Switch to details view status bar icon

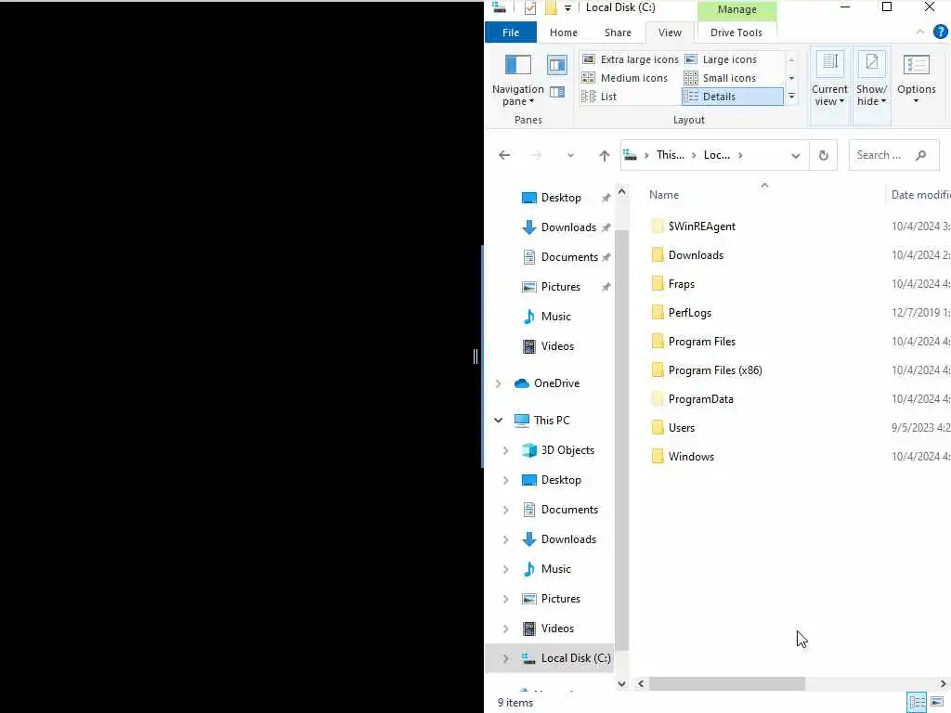pos(917,703)
